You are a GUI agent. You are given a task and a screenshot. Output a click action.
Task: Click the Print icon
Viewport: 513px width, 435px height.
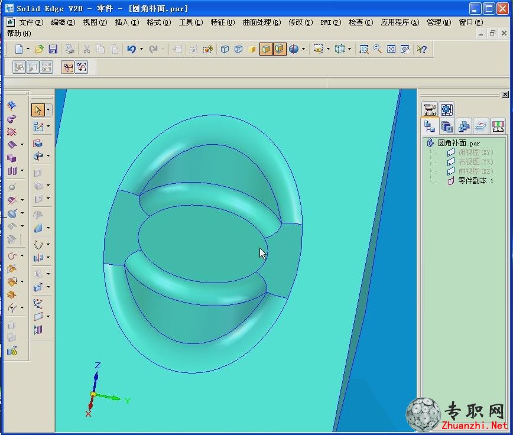pyautogui.click(x=70, y=49)
